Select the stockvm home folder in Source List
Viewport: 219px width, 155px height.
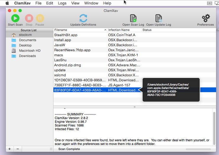[30, 35]
